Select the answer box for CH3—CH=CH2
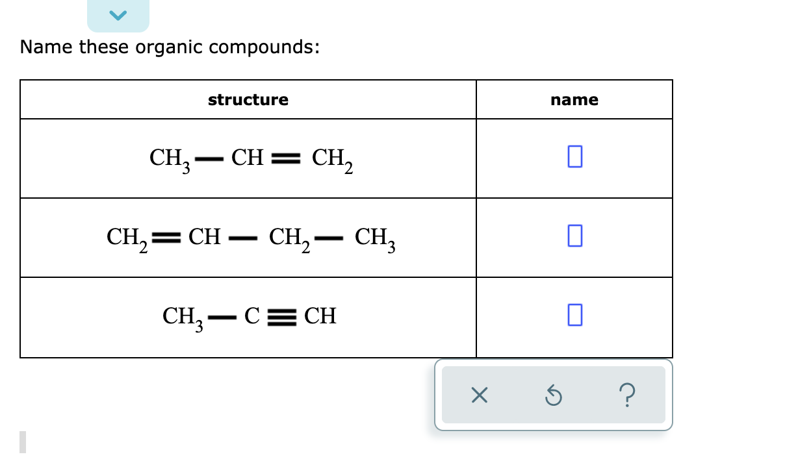The width and height of the screenshot is (798, 461). click(x=574, y=157)
